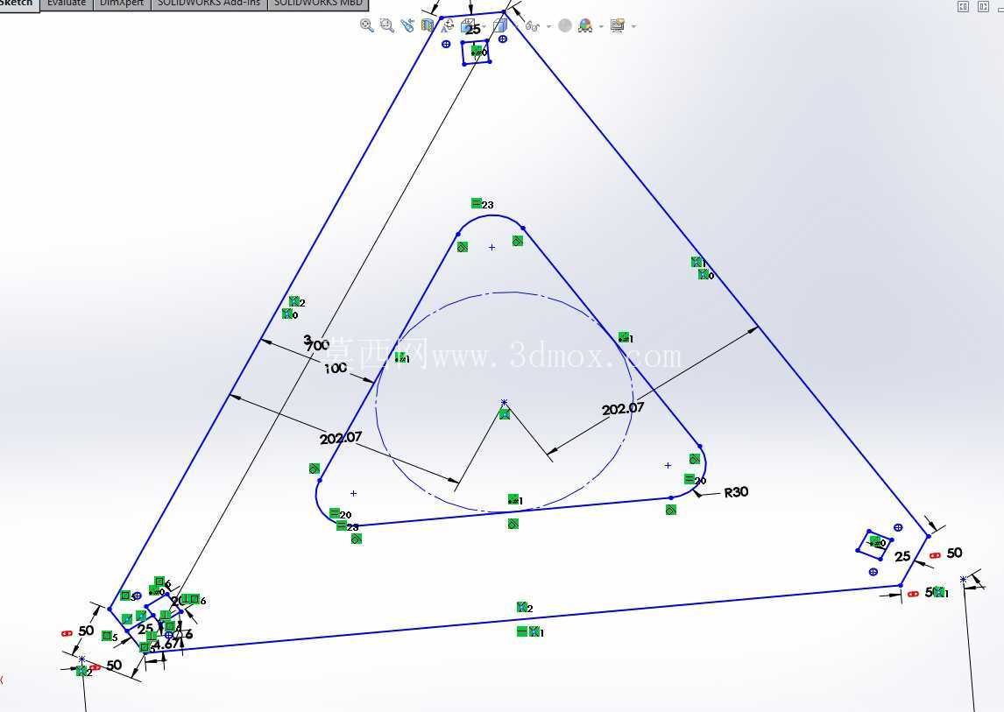
Task: Click the Zoom to Fit icon
Action: pos(367,25)
